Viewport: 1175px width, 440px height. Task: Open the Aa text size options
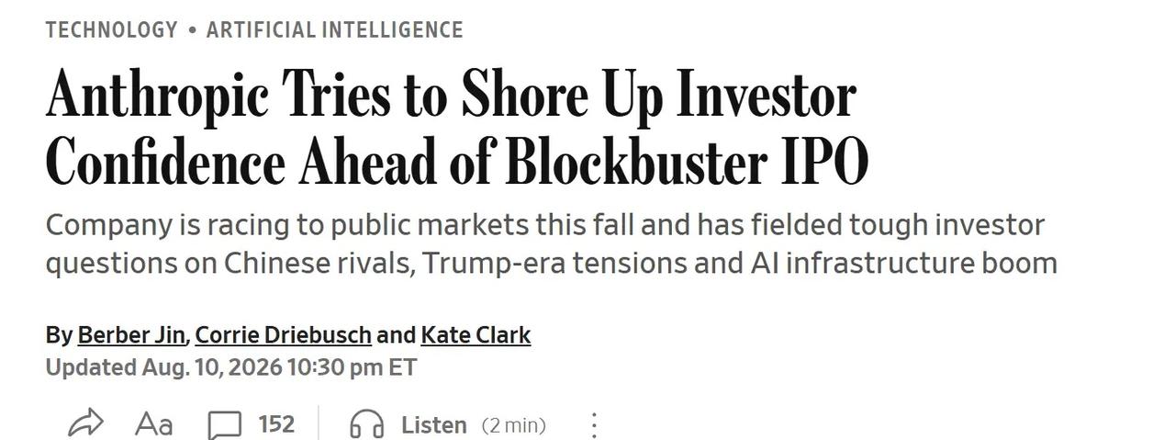pos(153,424)
